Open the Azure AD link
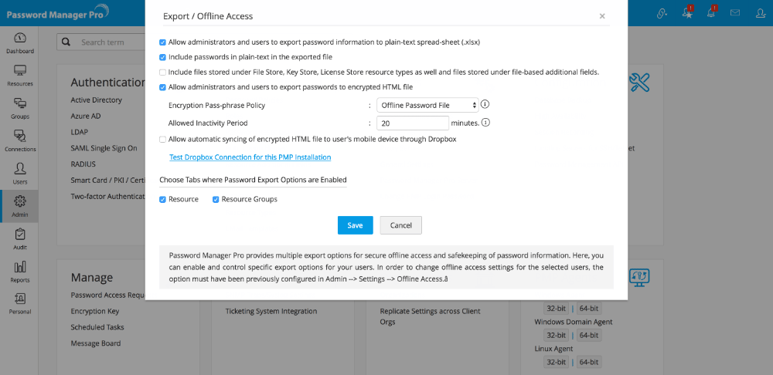The width and height of the screenshot is (773, 375). [x=85, y=117]
